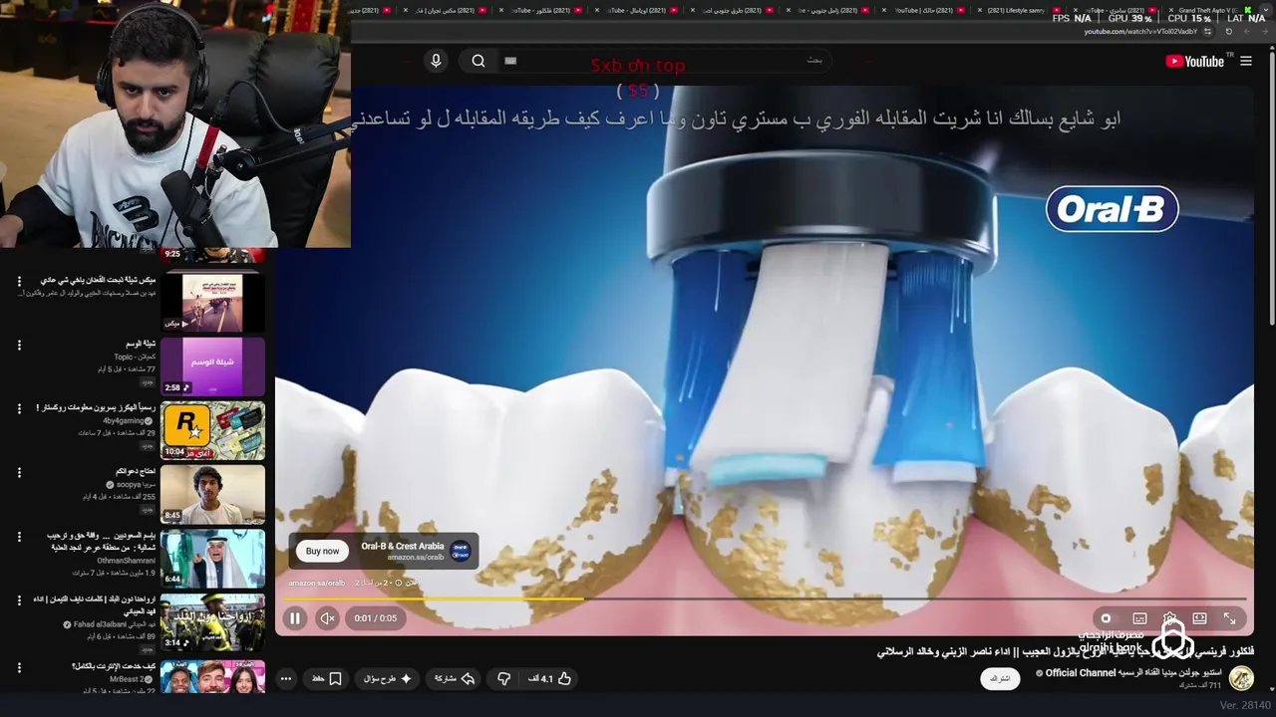The image size is (1276, 717).
Task: Save the video with the حفظ bookmark button
Action: (327, 678)
